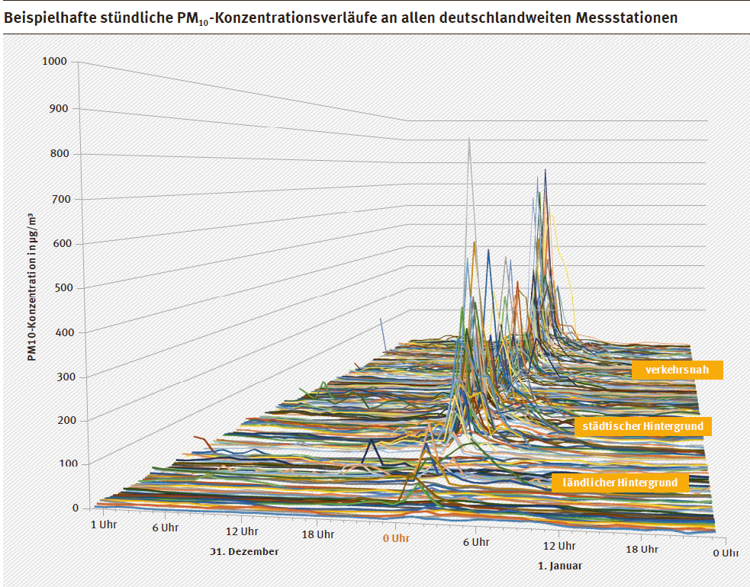Viewport: 750px width, 587px height.
Task: Select the final '0 Uhr' tick at far right
Action: [x=725, y=552]
